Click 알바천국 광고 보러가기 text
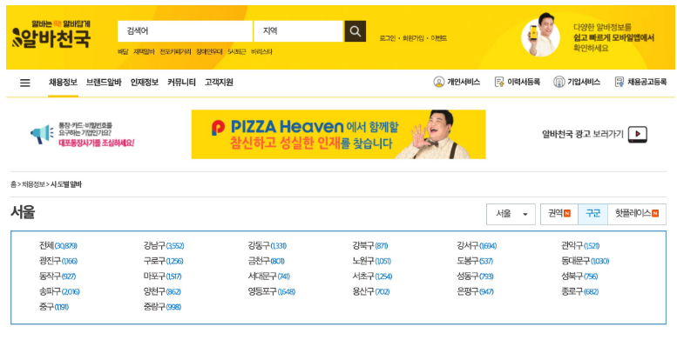The image size is (677, 340). (582, 135)
